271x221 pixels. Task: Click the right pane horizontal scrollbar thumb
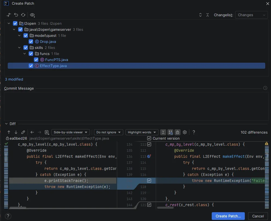pos(165,208)
